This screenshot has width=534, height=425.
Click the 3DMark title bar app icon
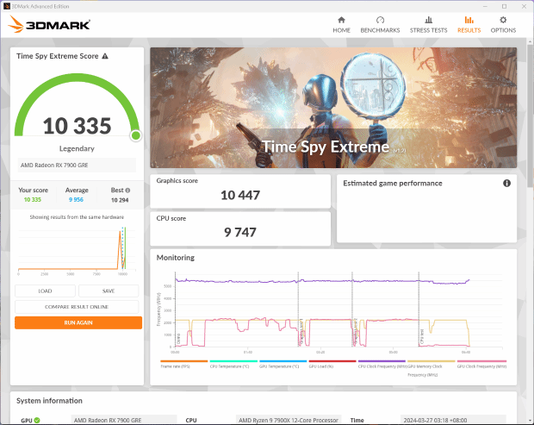pos(7,6)
